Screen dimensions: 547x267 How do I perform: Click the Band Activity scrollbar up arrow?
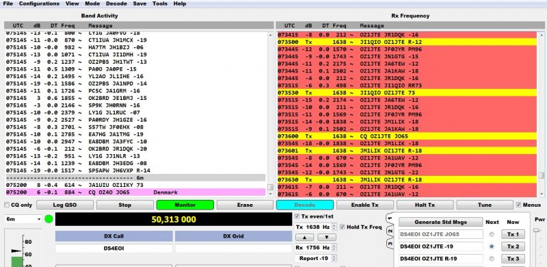[270, 35]
